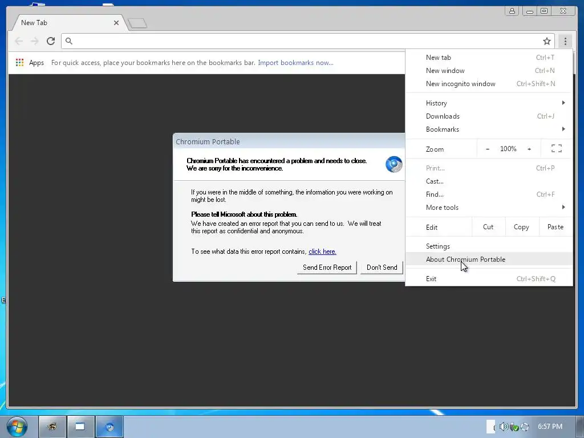
Task: Open Downloads from the menu
Action: (489, 116)
